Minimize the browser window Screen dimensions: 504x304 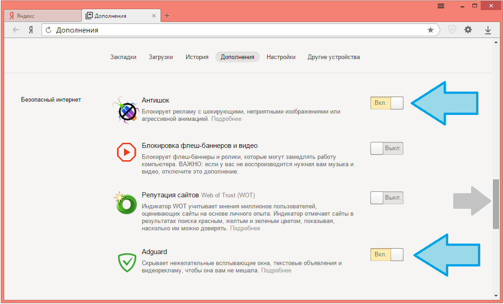coord(462,6)
